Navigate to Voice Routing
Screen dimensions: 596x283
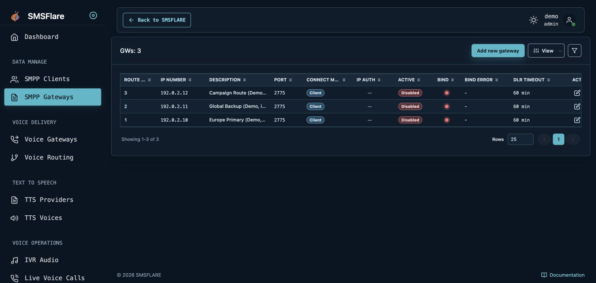click(x=53, y=157)
